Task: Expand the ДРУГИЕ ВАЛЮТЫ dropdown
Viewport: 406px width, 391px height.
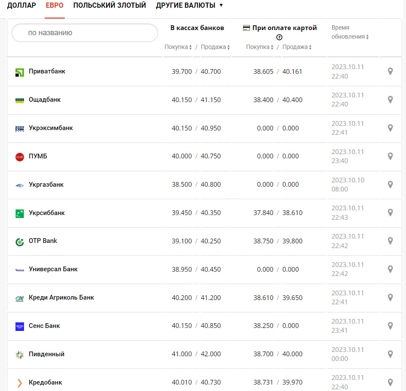Action: (189, 6)
